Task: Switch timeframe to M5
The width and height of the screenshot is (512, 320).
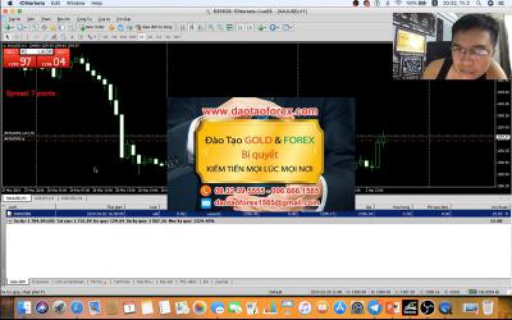Action: click(x=115, y=37)
